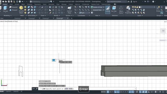The height and width of the screenshot is (94, 167).
Task: Open the Solid ribbon tab
Action: (x=11, y=4)
